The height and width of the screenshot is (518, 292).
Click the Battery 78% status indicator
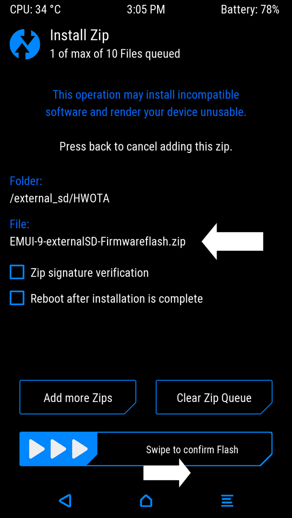(x=250, y=10)
